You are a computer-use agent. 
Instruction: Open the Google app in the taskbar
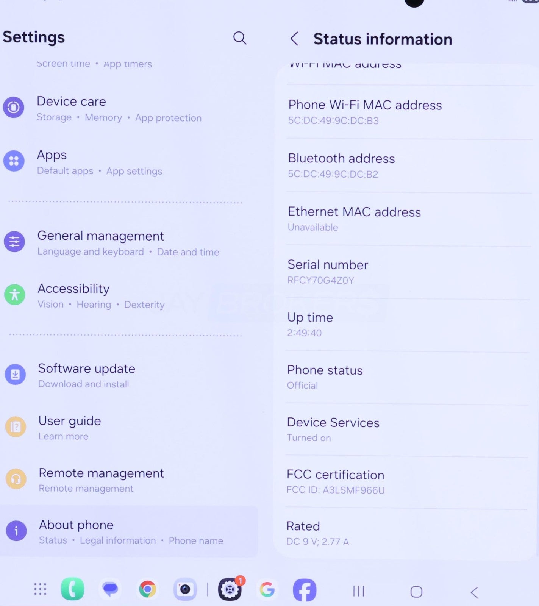coord(267,590)
